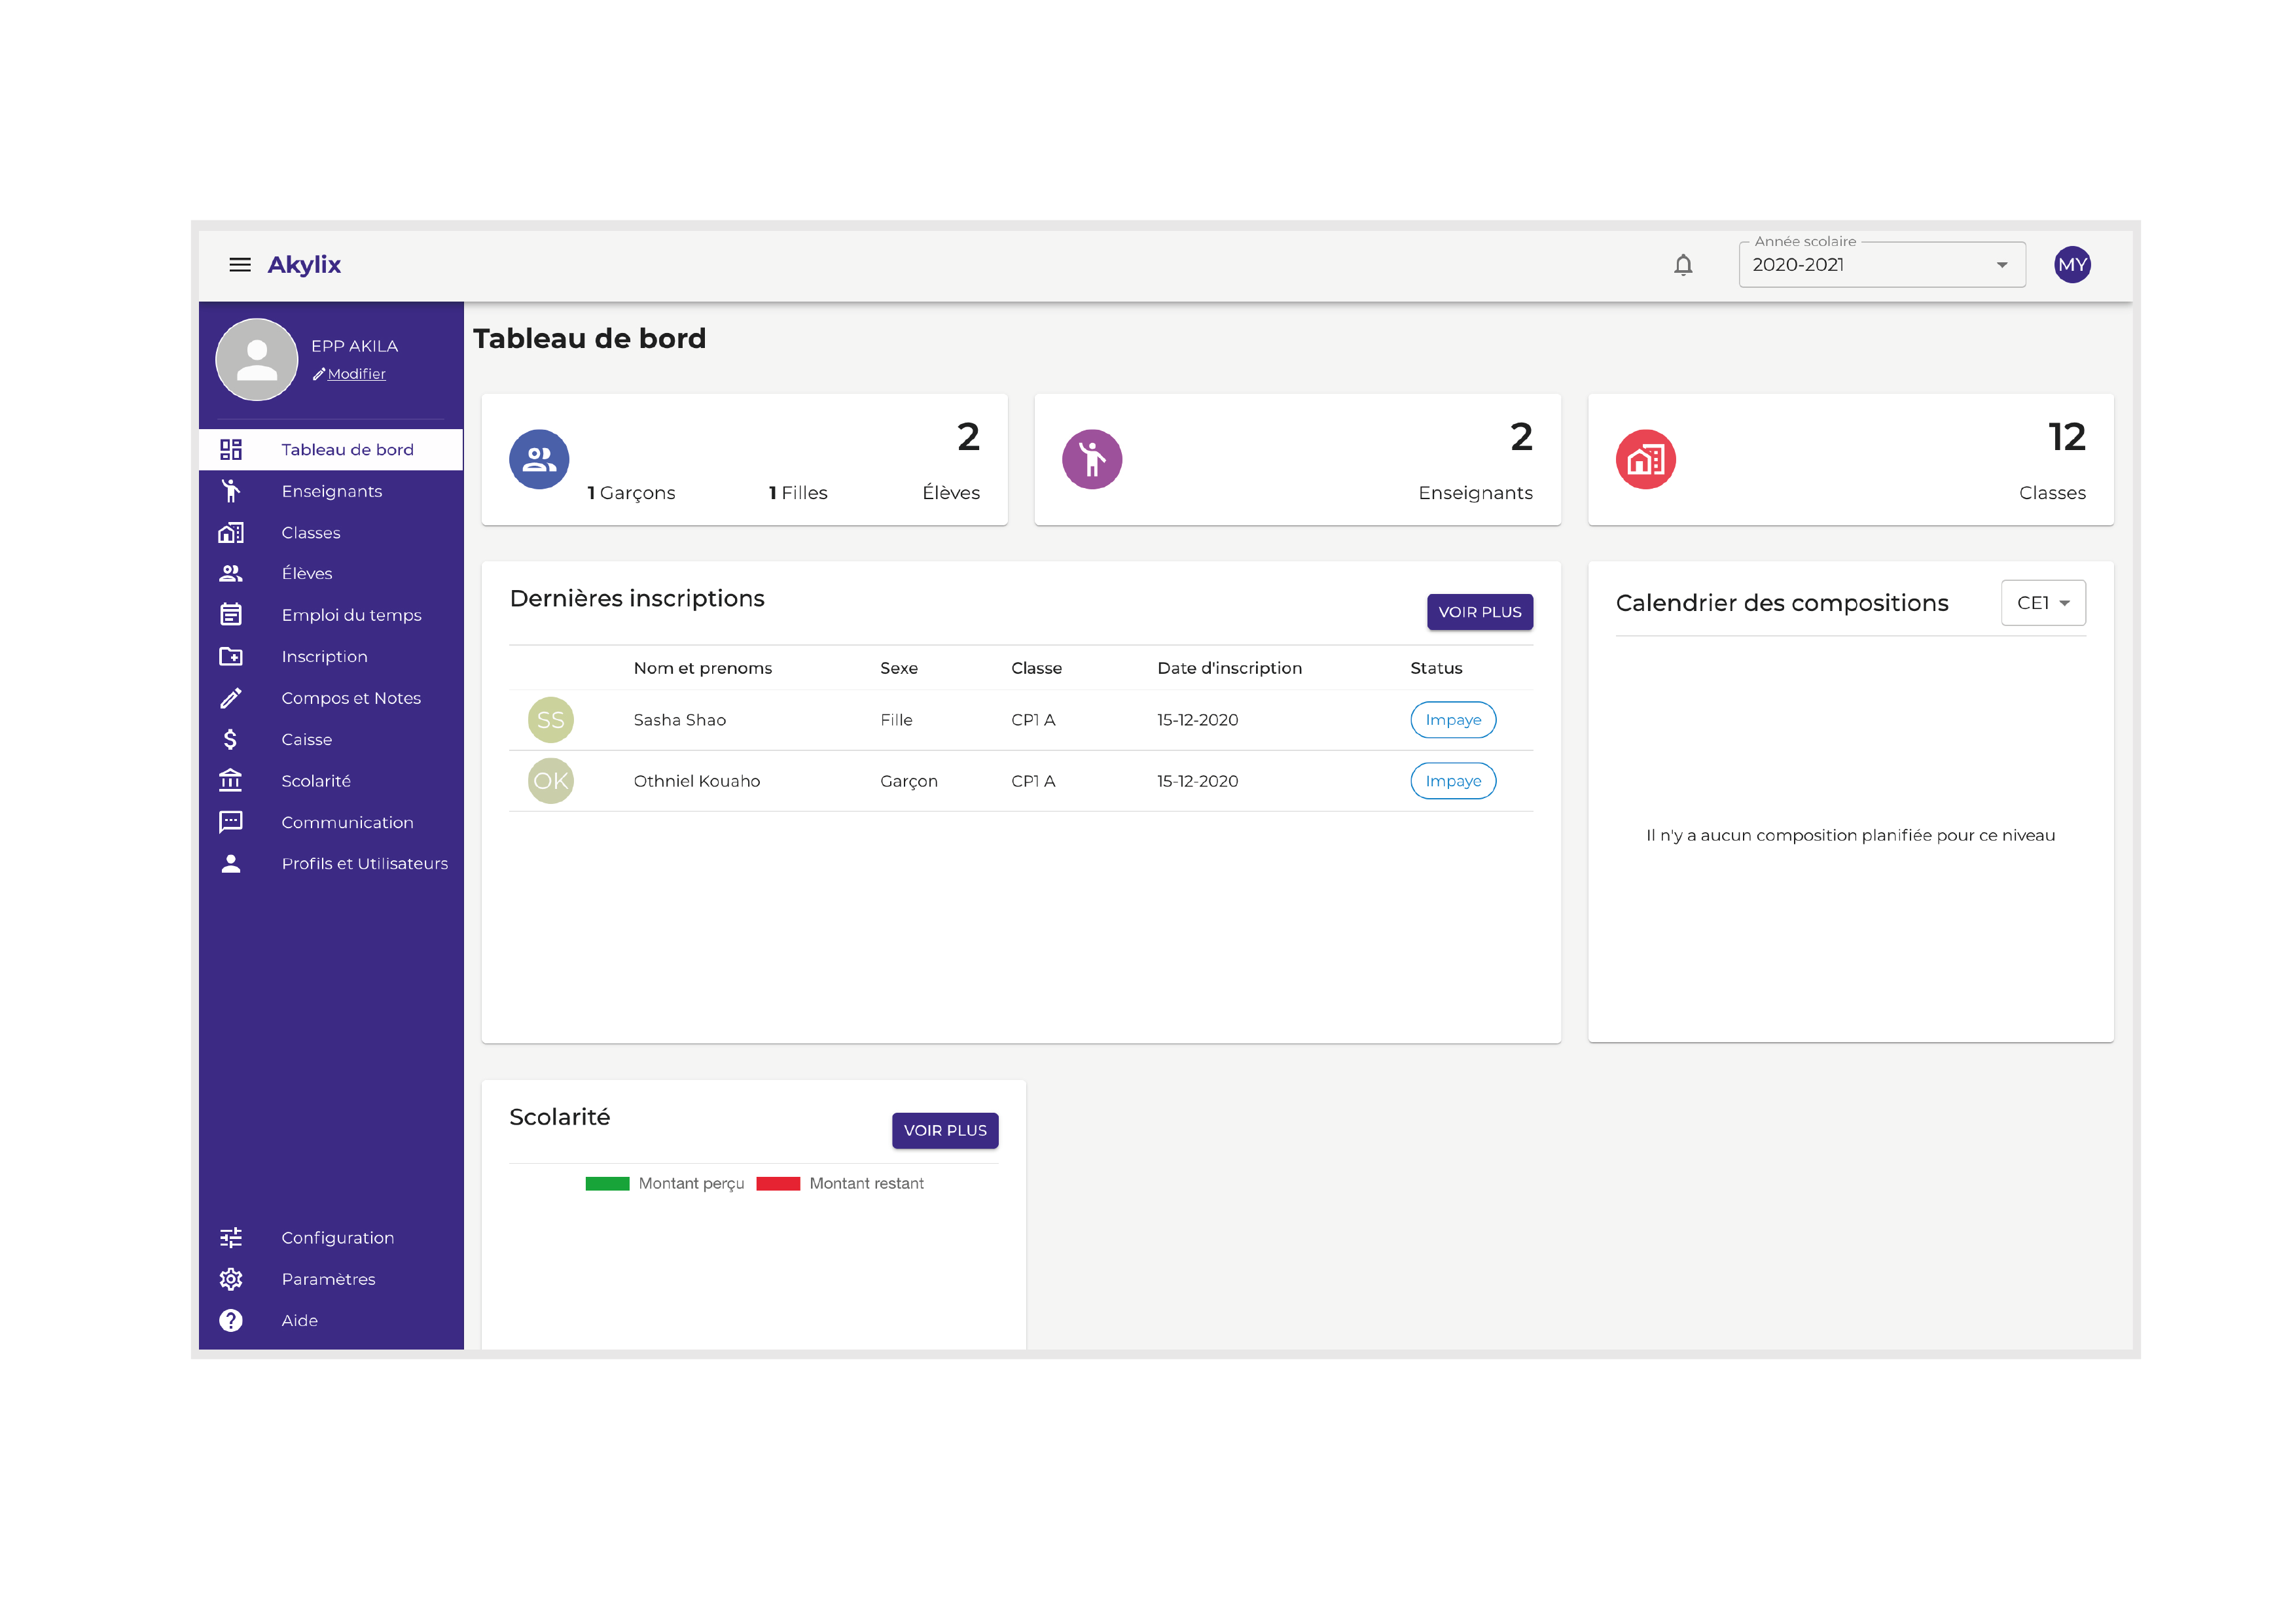Click the red classes building icon
The image size is (2296, 1623).
tap(1645, 460)
